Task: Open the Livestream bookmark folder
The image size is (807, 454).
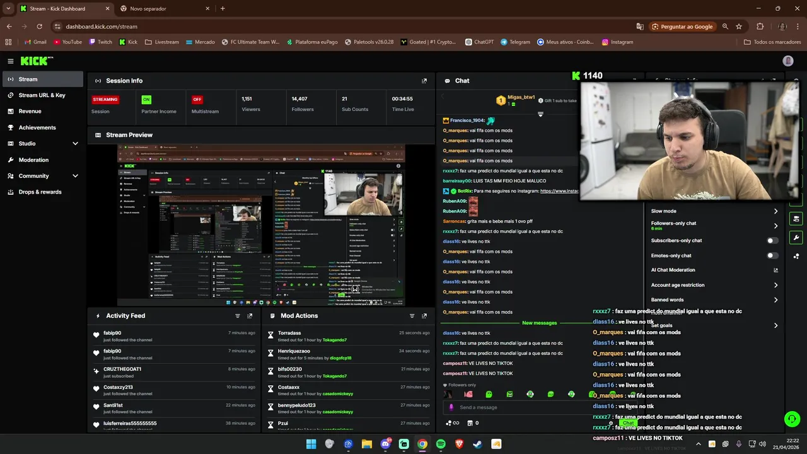Action: pyautogui.click(x=161, y=42)
